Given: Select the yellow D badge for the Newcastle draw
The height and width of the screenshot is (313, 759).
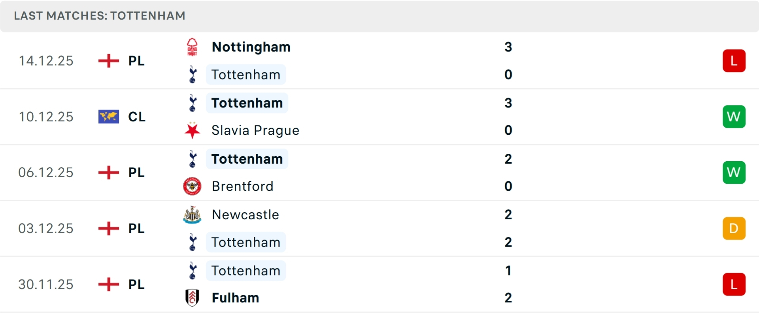Looking at the screenshot, I should point(734,228).
